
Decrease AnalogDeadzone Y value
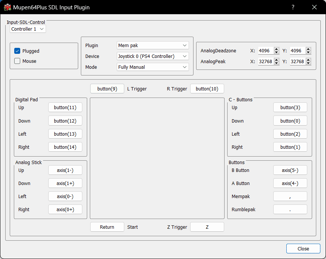(x=308, y=52)
